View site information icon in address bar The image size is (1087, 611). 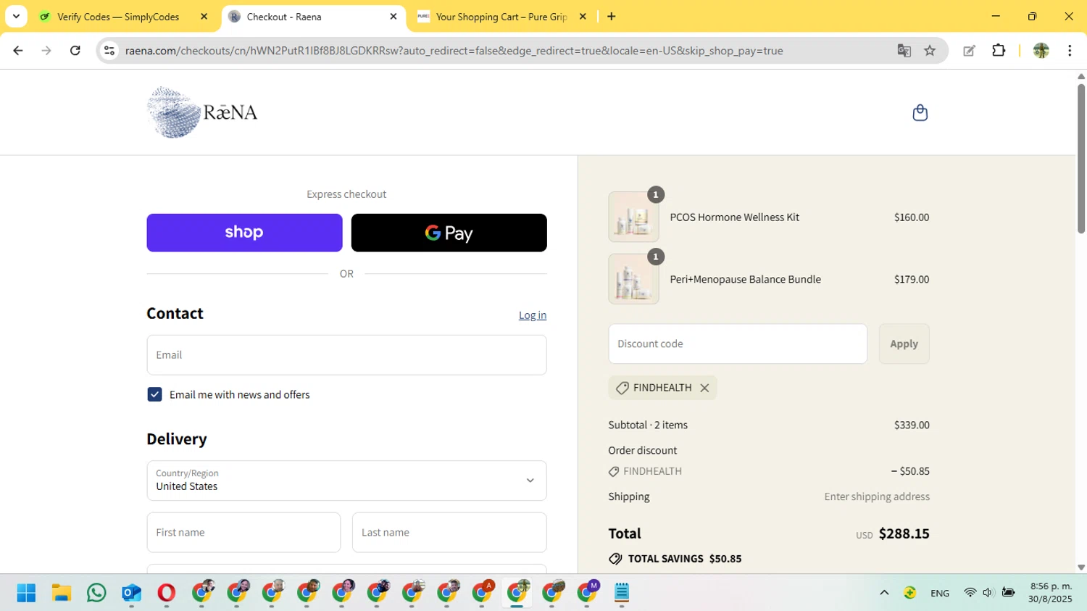109,51
